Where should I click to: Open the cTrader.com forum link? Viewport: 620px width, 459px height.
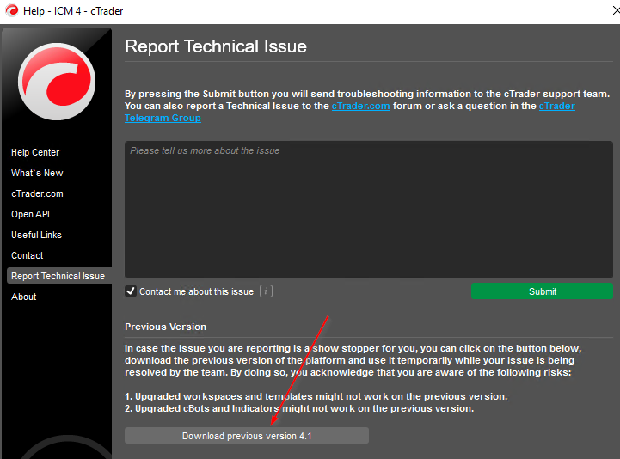pyautogui.click(x=360, y=106)
